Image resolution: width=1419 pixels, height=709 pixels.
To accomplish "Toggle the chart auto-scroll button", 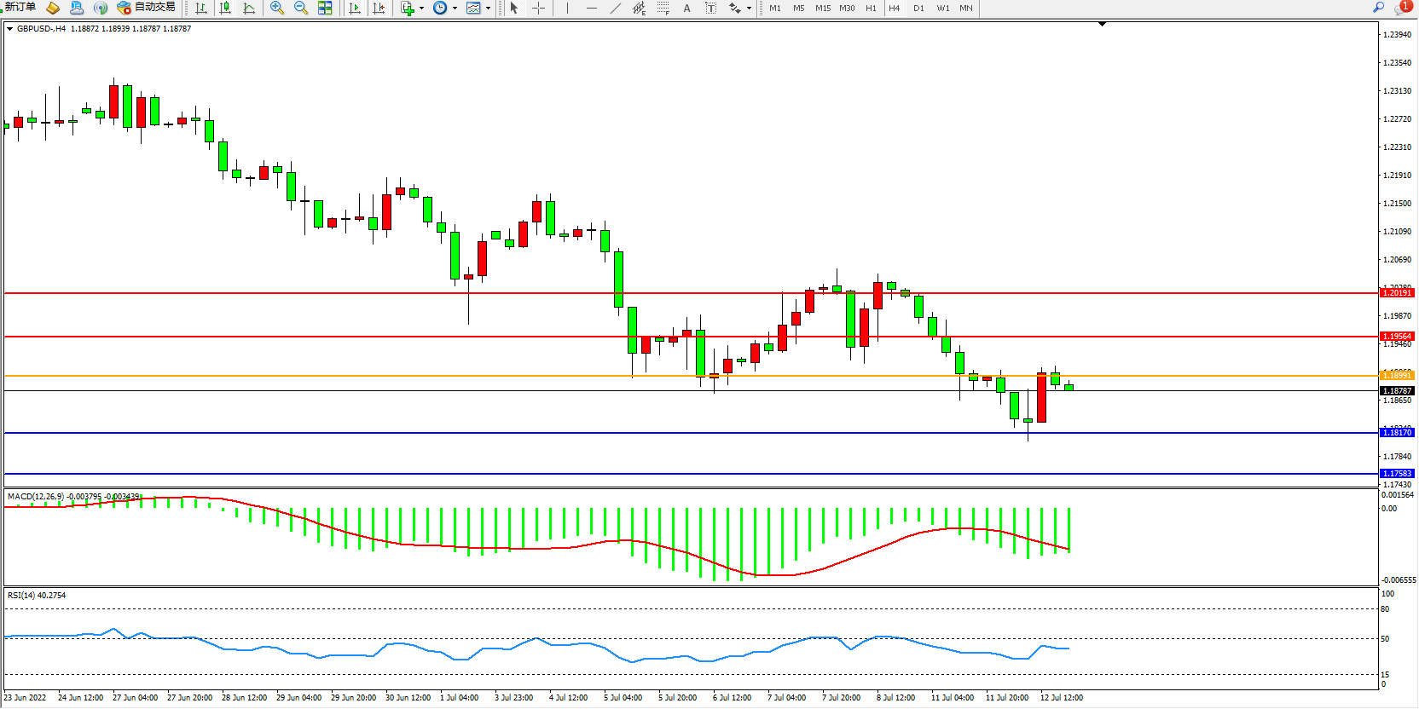I will point(355,8).
